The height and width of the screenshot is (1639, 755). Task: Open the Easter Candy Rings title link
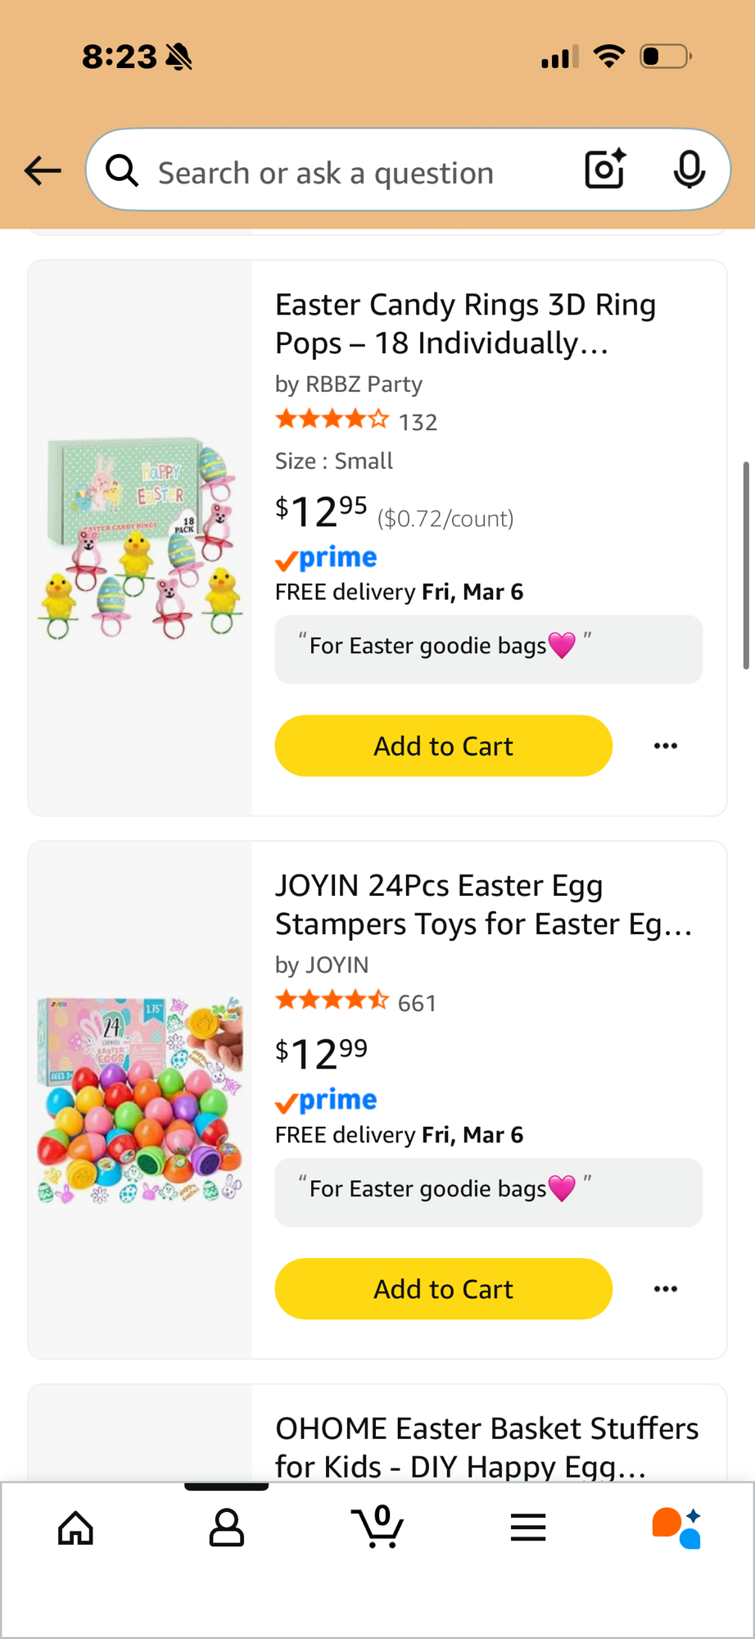[x=465, y=324]
